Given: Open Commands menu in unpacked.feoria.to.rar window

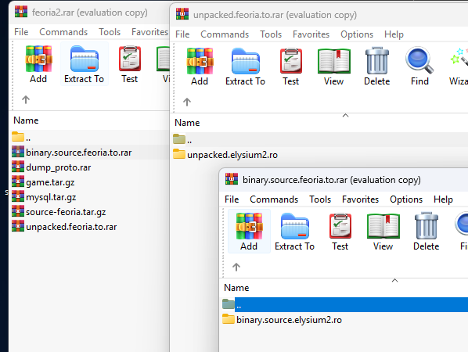Looking at the screenshot, I should 225,34.
